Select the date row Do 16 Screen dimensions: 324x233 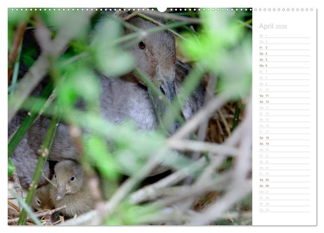pyautogui.click(x=284, y=125)
